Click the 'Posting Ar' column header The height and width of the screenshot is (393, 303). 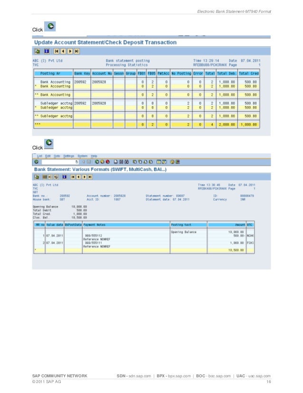53,73
